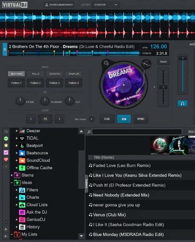This screenshot has height=242, width=195.
Task: Open the SoundCloud folder
Action: [38, 160]
